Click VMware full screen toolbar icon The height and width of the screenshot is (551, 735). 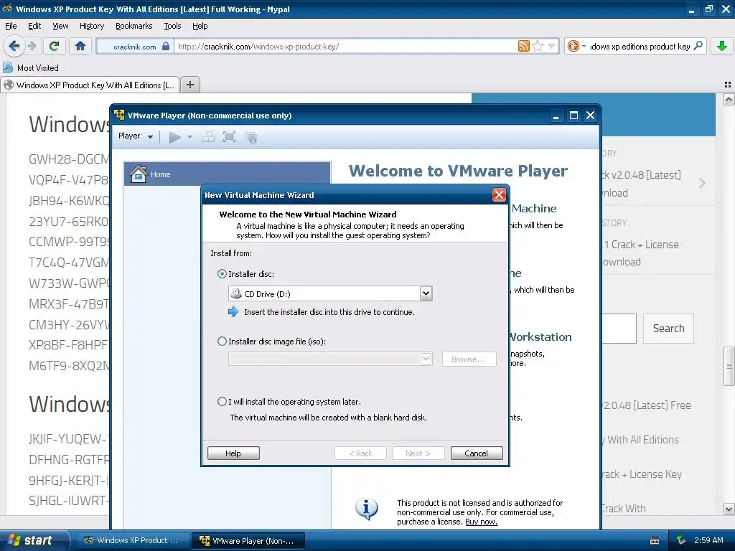pyautogui.click(x=229, y=137)
